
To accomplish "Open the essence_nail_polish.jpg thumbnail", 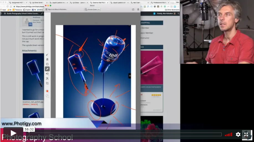I will click(x=33, y=77).
